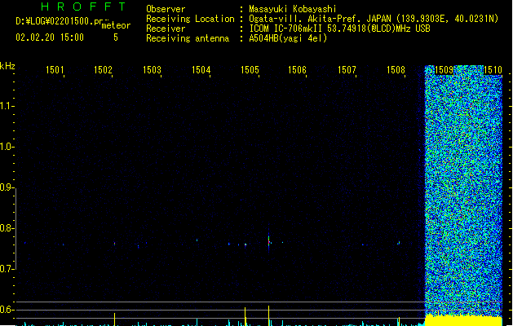Click the 0.7 kHz frequency tick label
The image size is (513, 326).
coord(6,269)
